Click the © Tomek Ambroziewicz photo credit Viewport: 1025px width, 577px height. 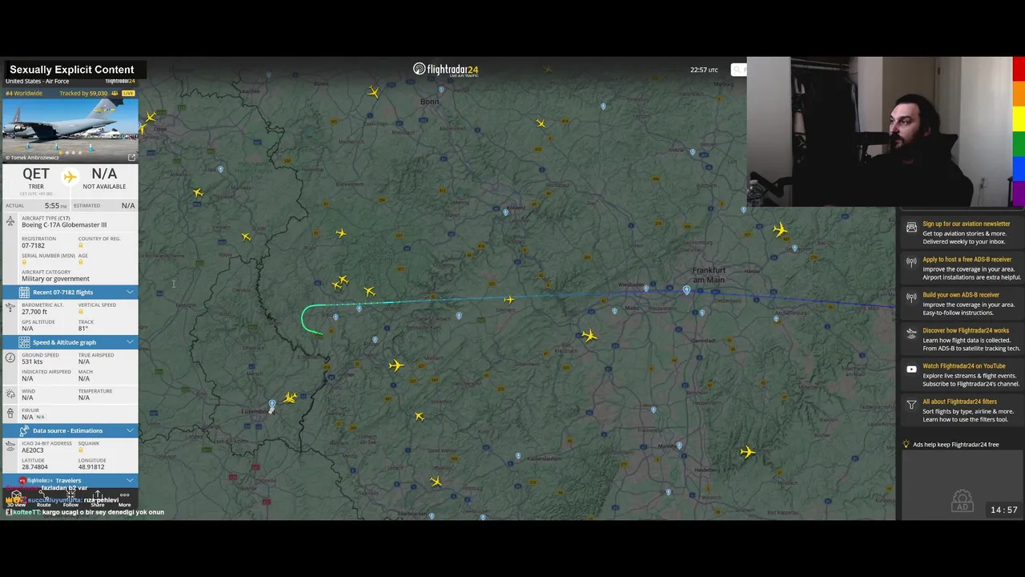[32, 158]
